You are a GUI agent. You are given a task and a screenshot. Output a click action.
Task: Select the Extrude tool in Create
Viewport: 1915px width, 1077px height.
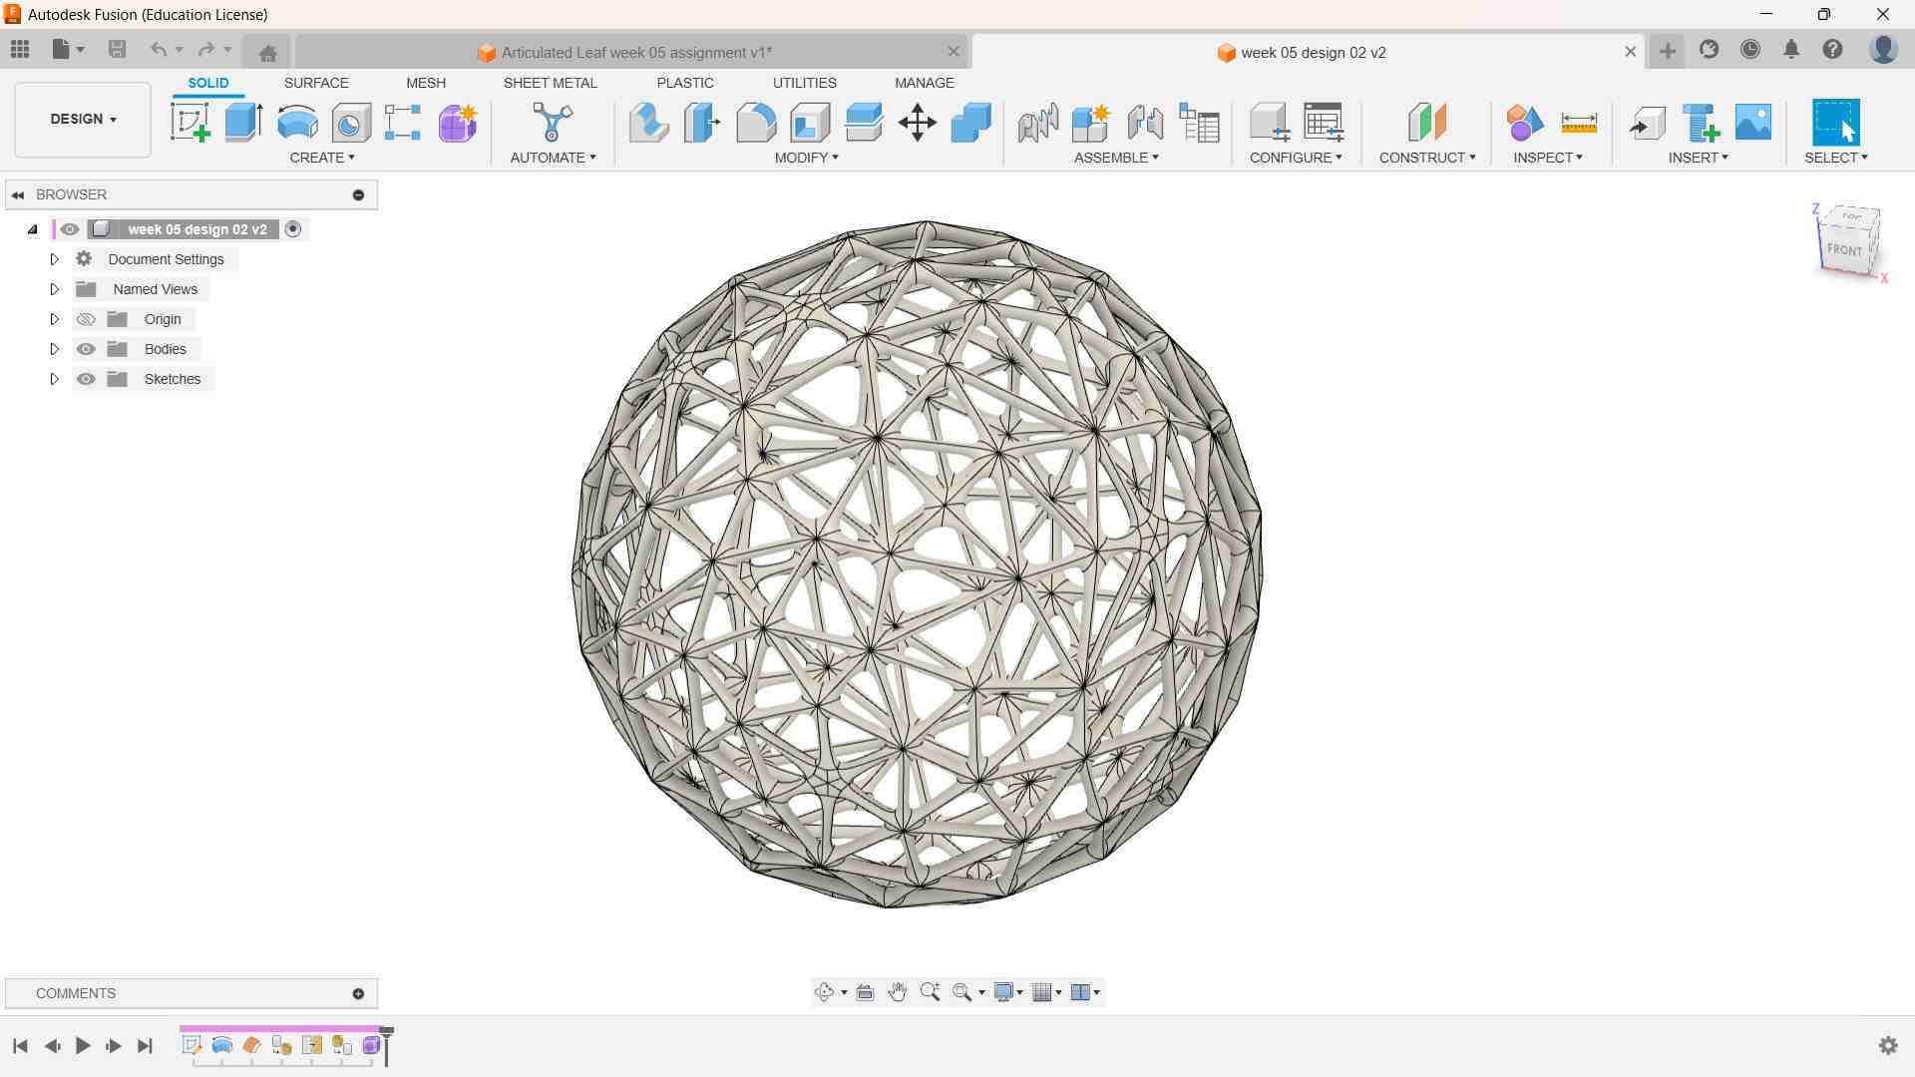(x=243, y=123)
